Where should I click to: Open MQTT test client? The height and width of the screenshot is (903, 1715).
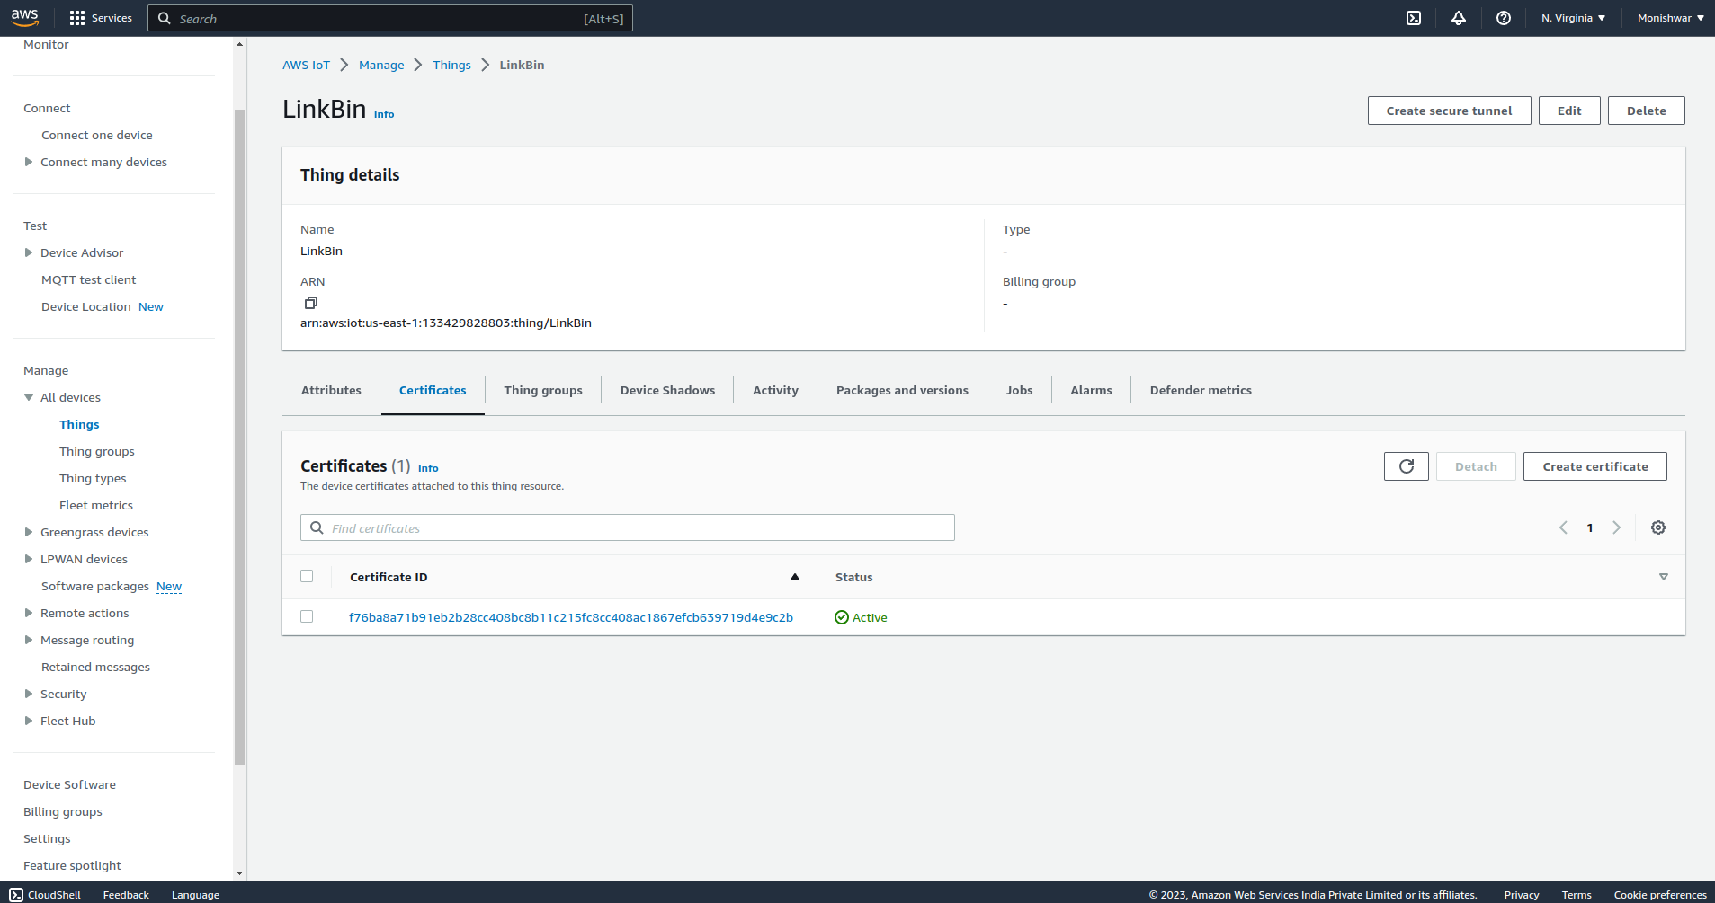[x=89, y=279]
